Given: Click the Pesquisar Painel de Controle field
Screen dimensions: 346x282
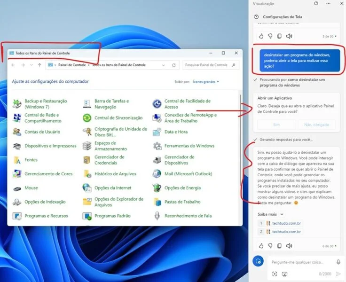Looking at the screenshot, I should tap(211, 65).
